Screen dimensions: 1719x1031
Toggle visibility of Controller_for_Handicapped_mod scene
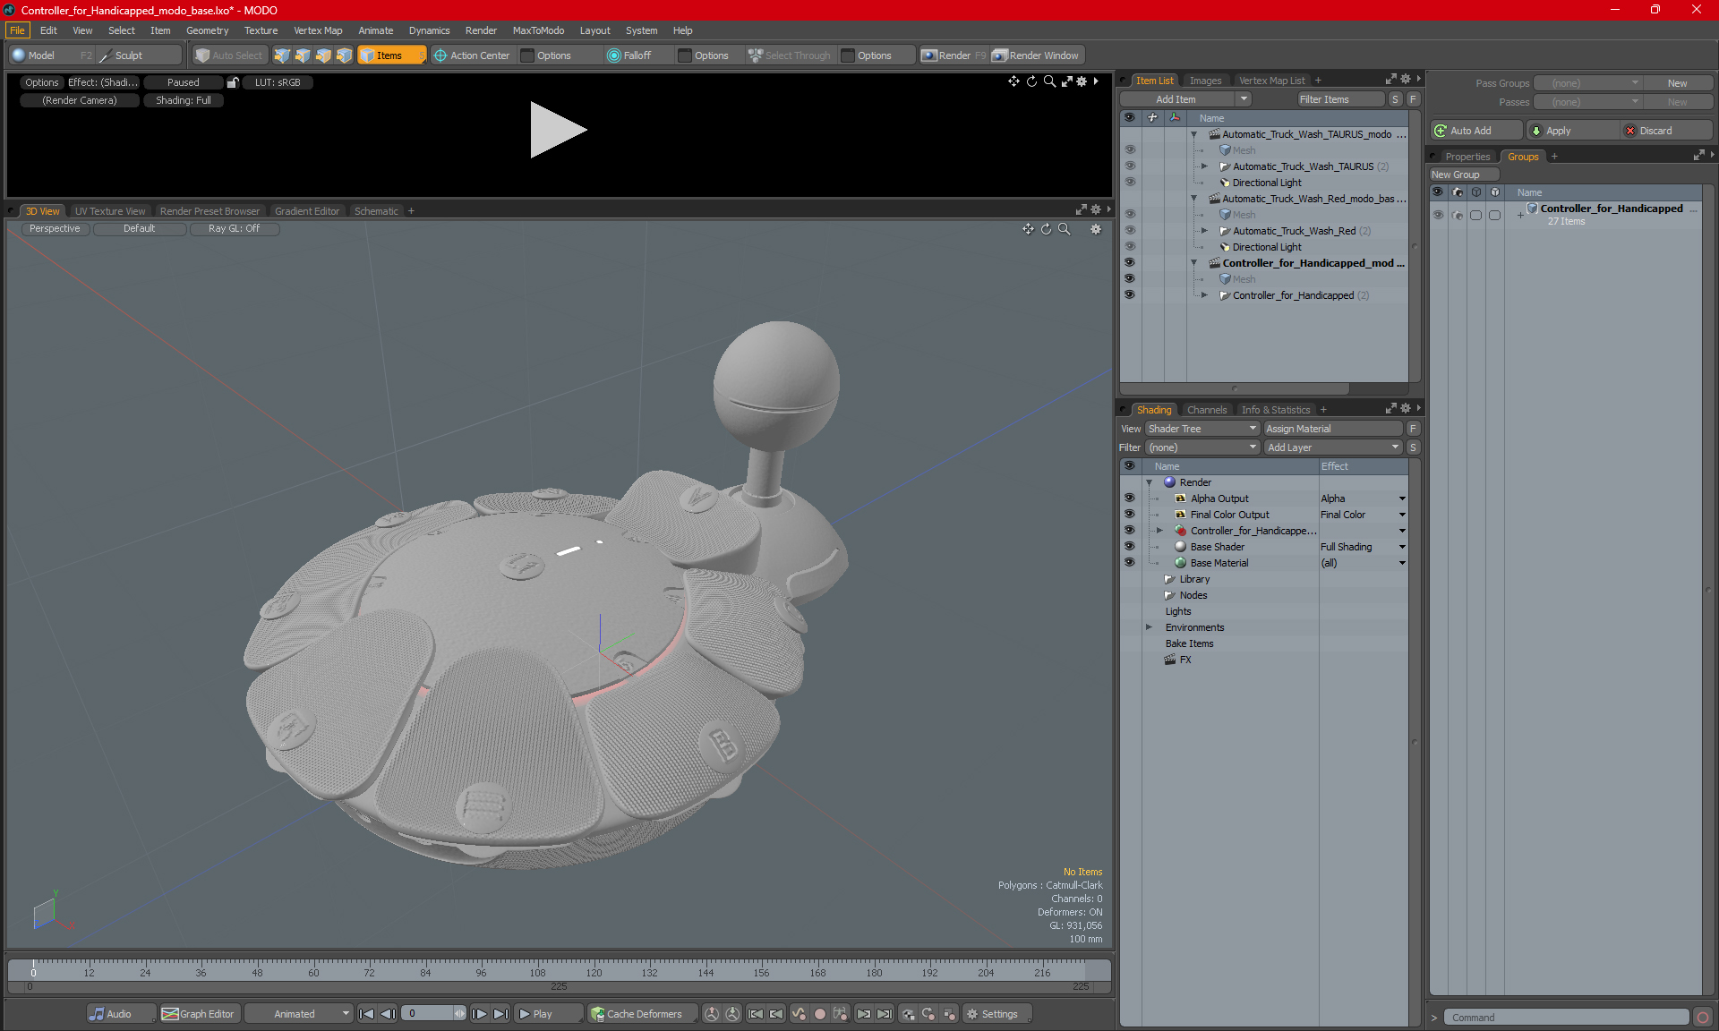(1129, 263)
